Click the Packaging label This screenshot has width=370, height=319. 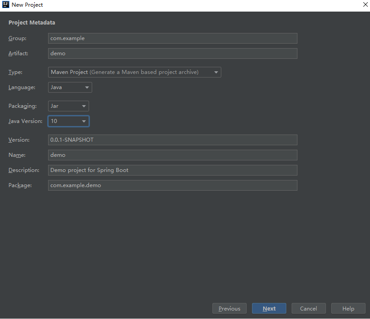[x=23, y=106]
